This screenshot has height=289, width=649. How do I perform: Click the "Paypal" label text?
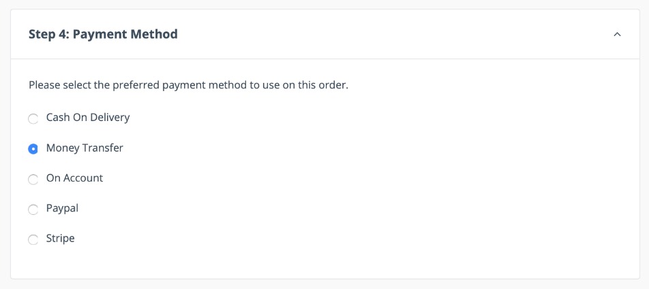(x=62, y=208)
